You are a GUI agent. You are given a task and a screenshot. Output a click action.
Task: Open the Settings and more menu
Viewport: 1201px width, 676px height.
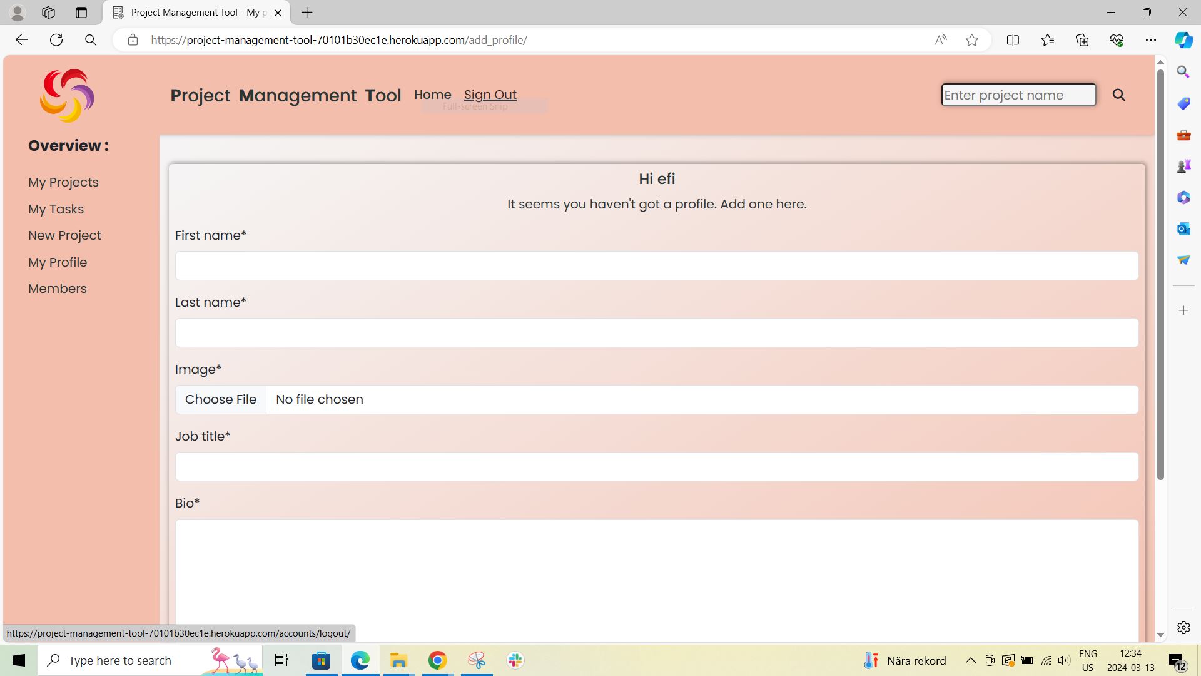coord(1152,39)
